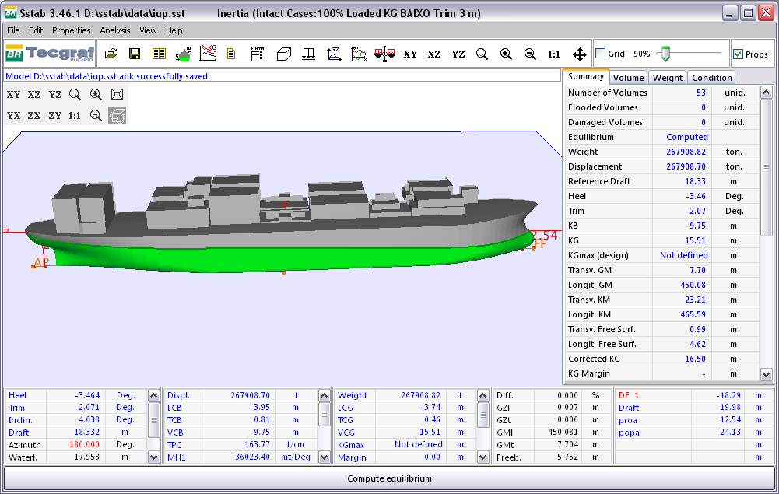Click the 3D box view icon in the viewport

click(x=118, y=116)
